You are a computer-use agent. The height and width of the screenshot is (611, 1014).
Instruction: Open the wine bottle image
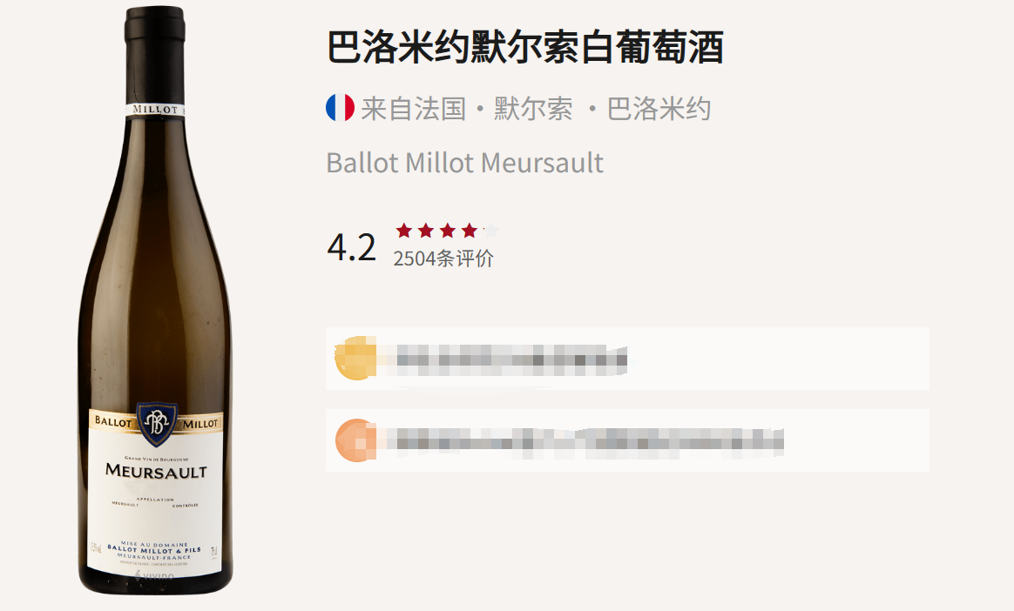pos(155,300)
